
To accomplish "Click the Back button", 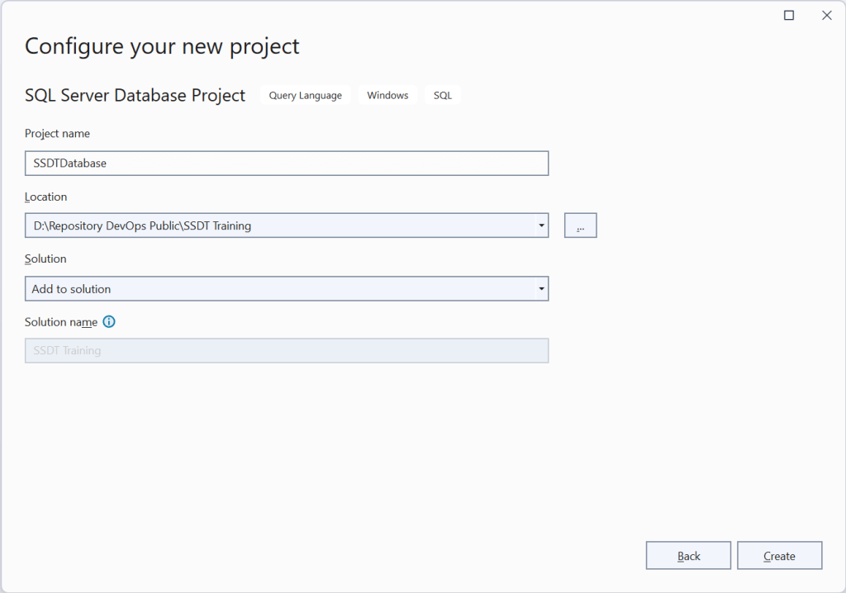I will [688, 555].
